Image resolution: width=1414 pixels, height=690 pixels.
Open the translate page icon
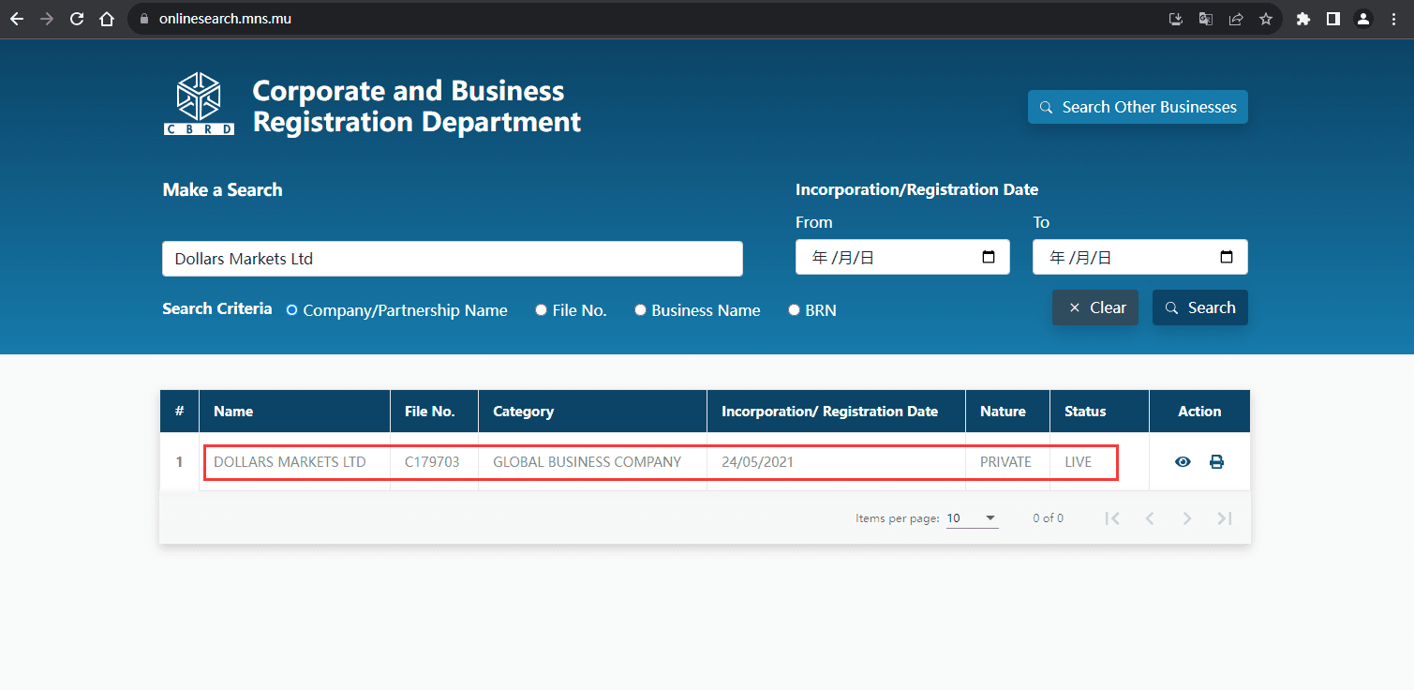(x=1206, y=19)
